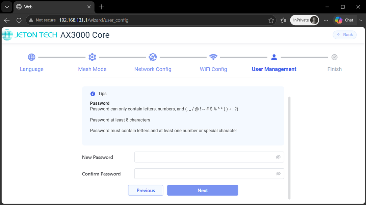Click the 'Password at least 8 characters' text
This screenshot has width=366, height=205.
(x=120, y=120)
